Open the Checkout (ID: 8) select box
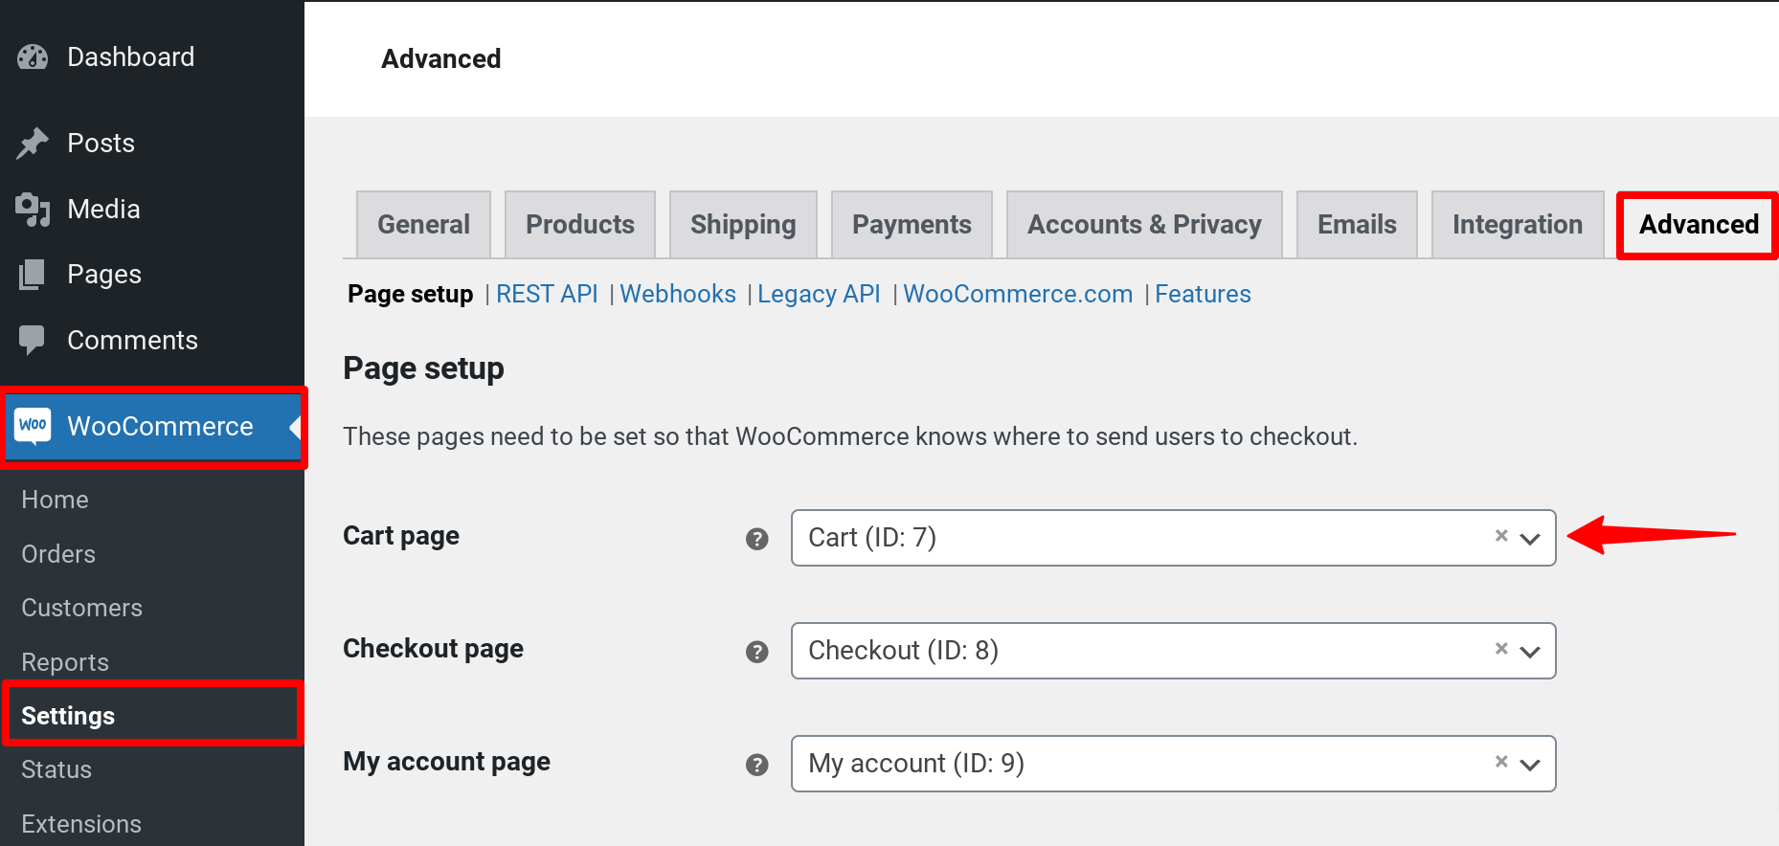Image resolution: width=1779 pixels, height=846 pixels. pos(1173,651)
